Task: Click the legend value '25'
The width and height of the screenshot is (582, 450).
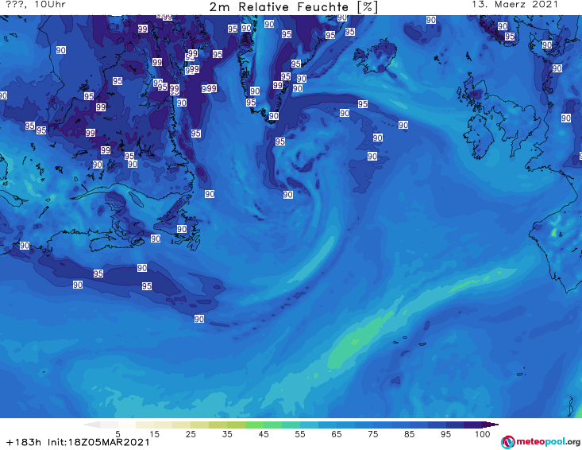Action: (191, 434)
